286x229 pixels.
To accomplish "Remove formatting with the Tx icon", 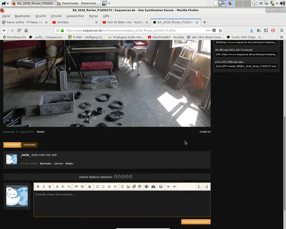I will coord(199,186).
